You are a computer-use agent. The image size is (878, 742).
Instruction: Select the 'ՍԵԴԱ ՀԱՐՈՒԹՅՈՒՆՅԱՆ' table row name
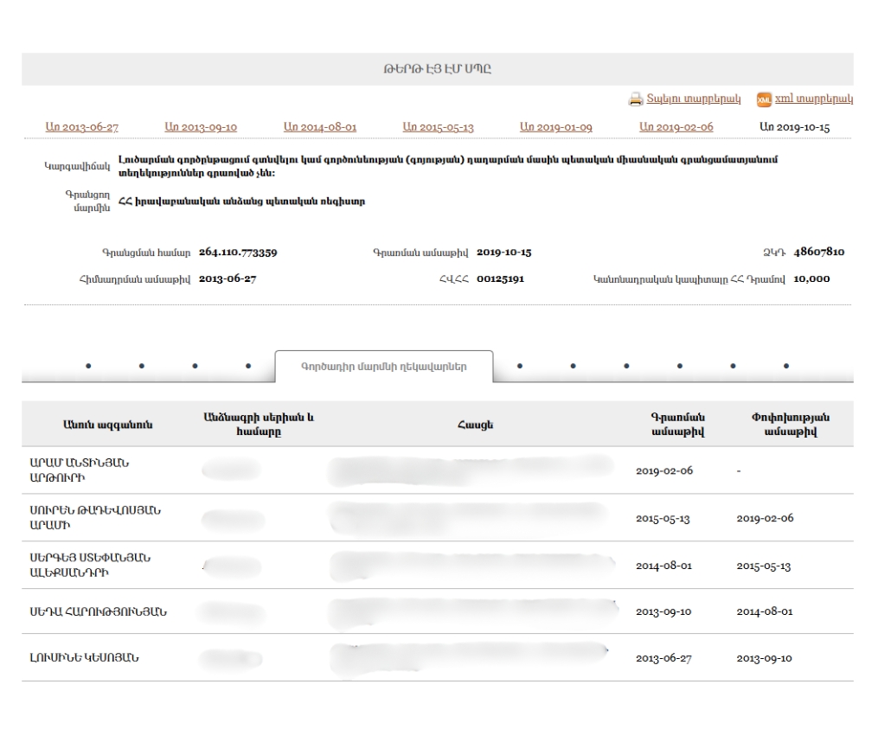(x=99, y=611)
